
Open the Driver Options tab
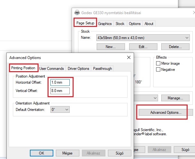click(78, 68)
